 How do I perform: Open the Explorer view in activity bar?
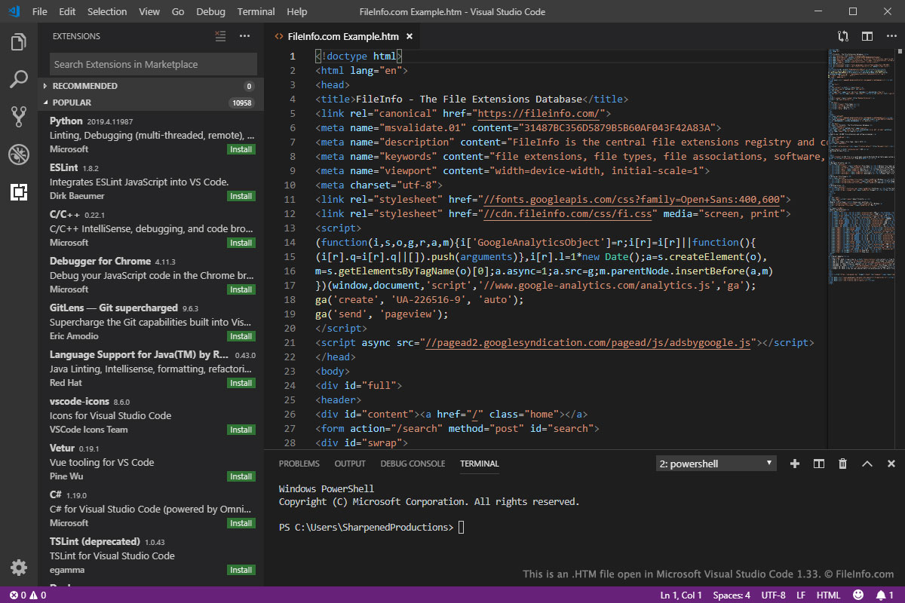pos(19,42)
